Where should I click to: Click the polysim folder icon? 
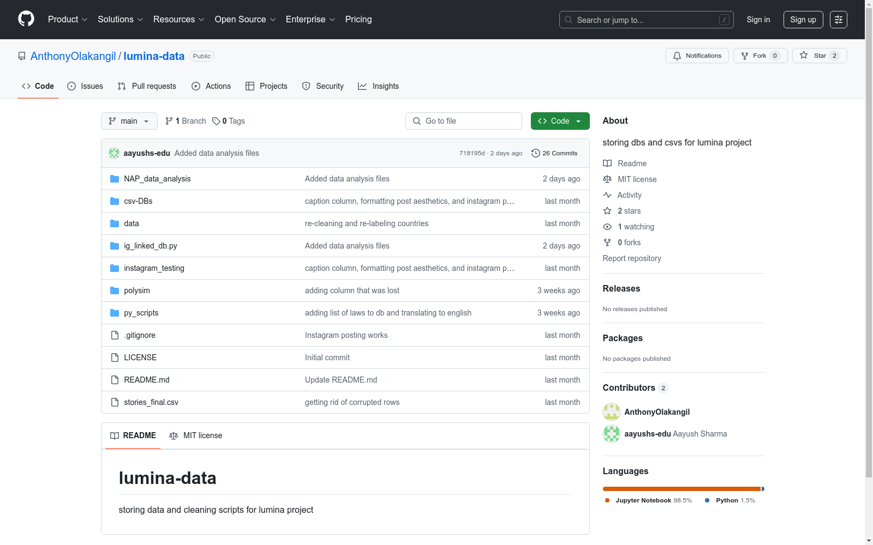point(115,290)
